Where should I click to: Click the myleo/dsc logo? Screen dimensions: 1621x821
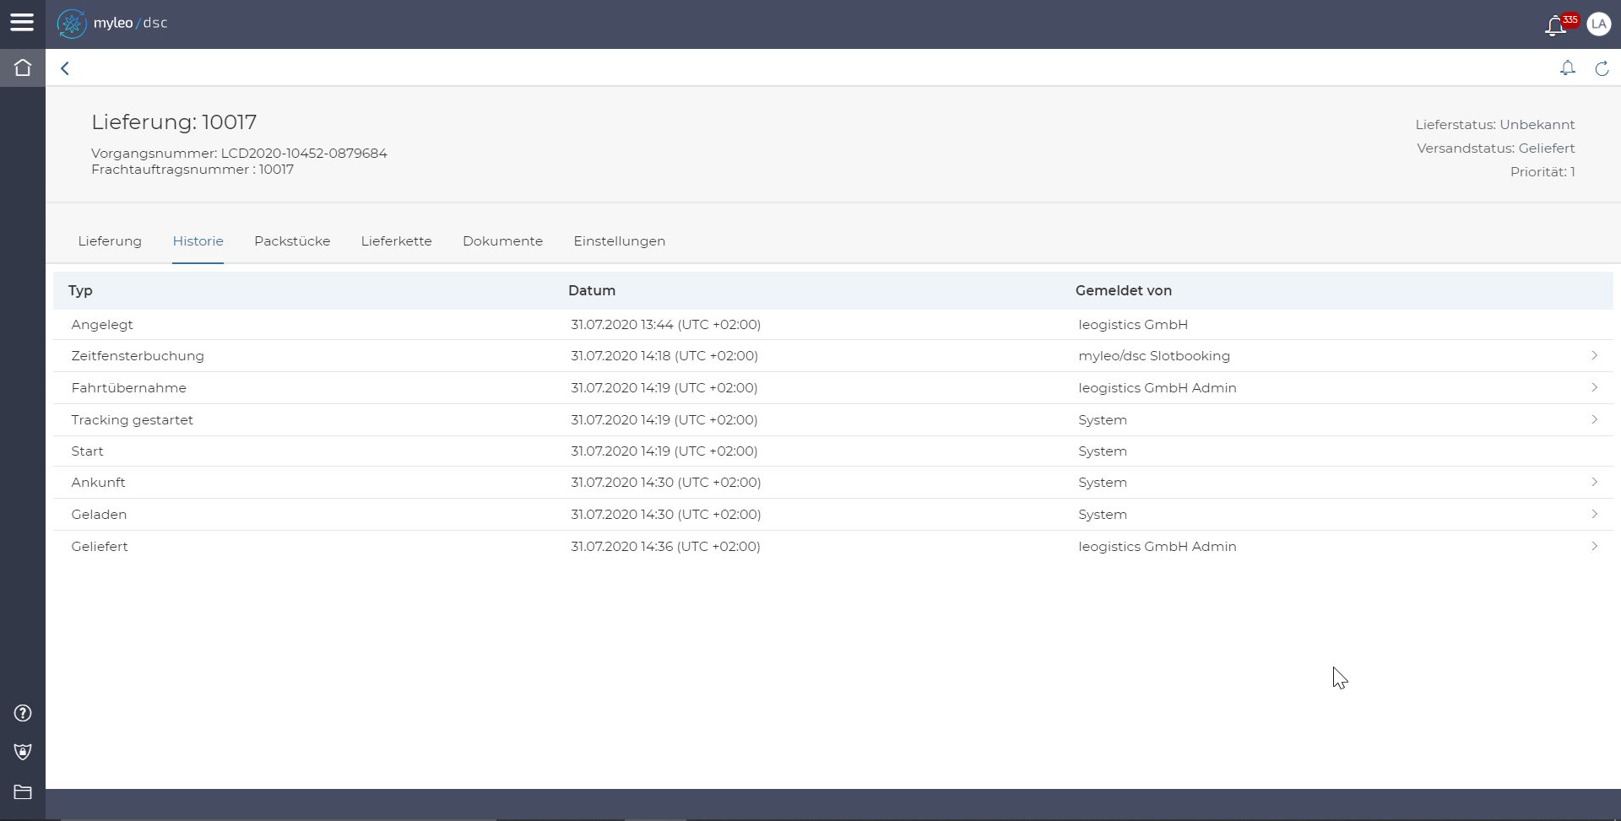tap(113, 24)
